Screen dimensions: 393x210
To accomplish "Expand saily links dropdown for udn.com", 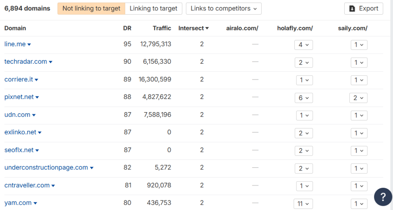I will (x=359, y=116).
